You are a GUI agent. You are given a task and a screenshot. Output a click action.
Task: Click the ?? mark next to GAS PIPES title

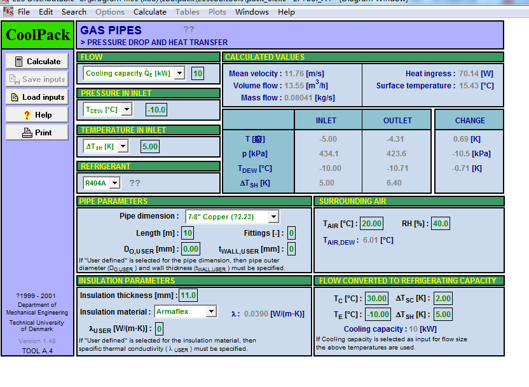(189, 29)
